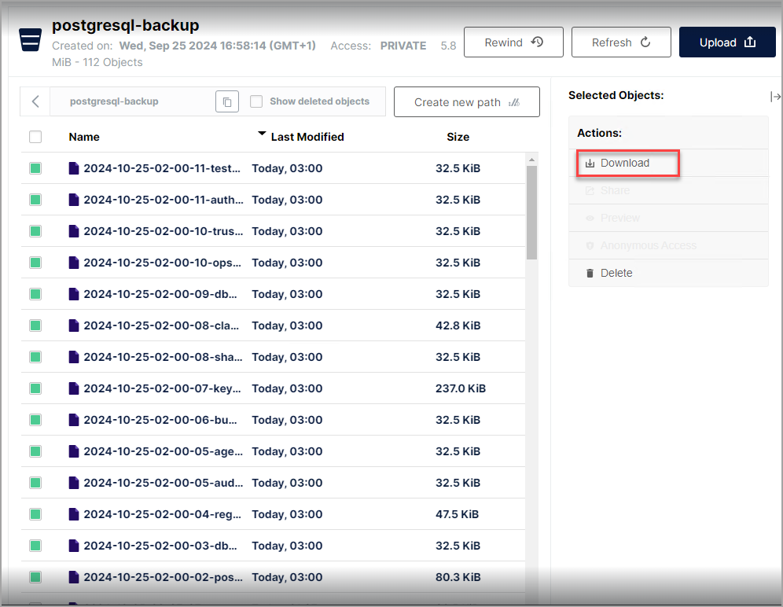Click the Create new path button

coord(466,102)
